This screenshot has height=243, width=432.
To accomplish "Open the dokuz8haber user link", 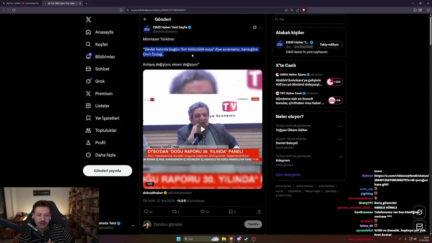I will click(153, 193).
